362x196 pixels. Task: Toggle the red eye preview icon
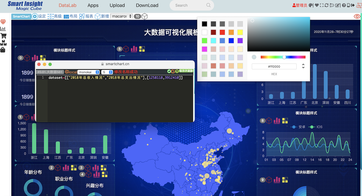[357, 16]
